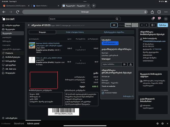Open the Track on website link
Viewport: 170px width, 127px height.
pos(108,86)
